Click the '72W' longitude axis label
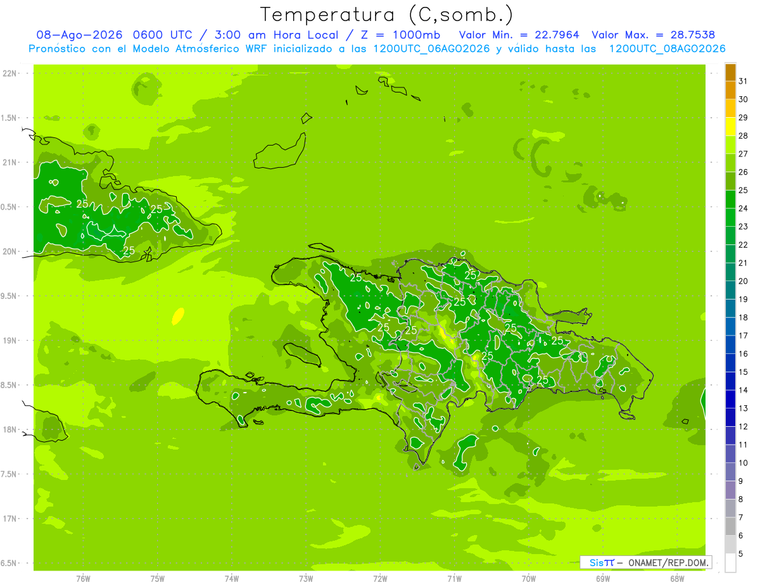760x587 pixels. tap(380, 578)
